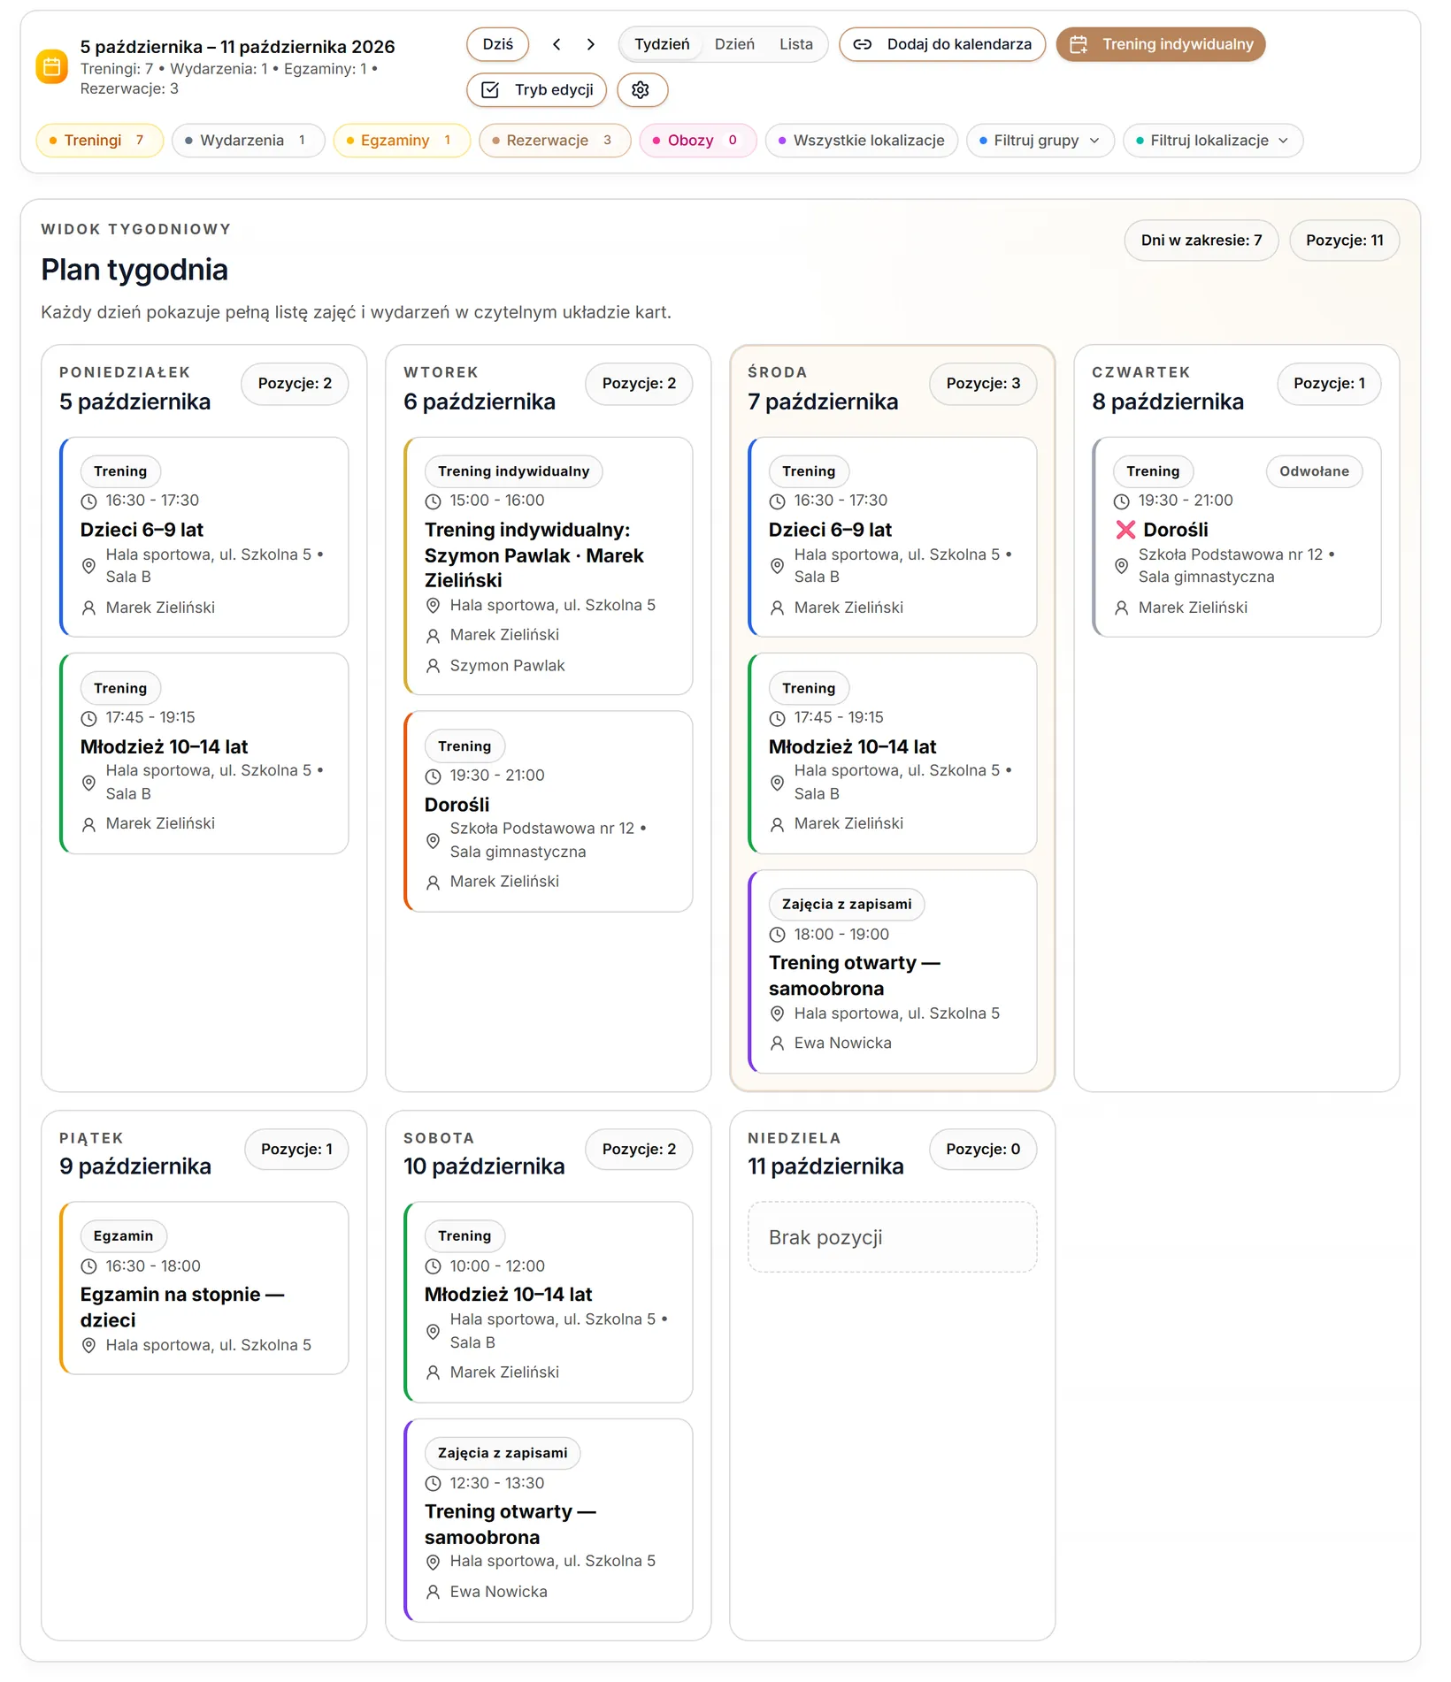The image size is (1451, 1682).
Task: Create Trening indywidualny via orange button
Action: (x=1161, y=44)
